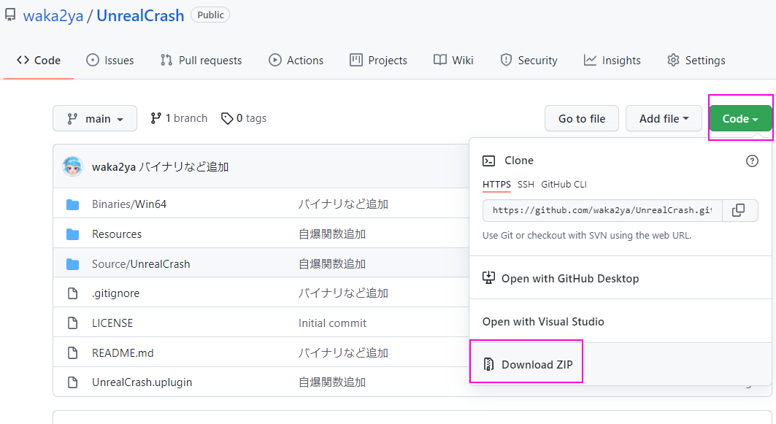Screen dimensions: 776x424
Task: Click the Download ZIP archive icon
Action: point(489,364)
